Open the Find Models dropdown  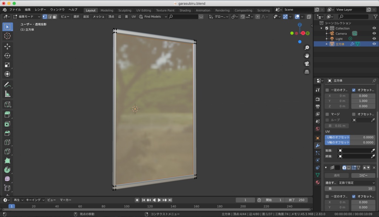153,17
